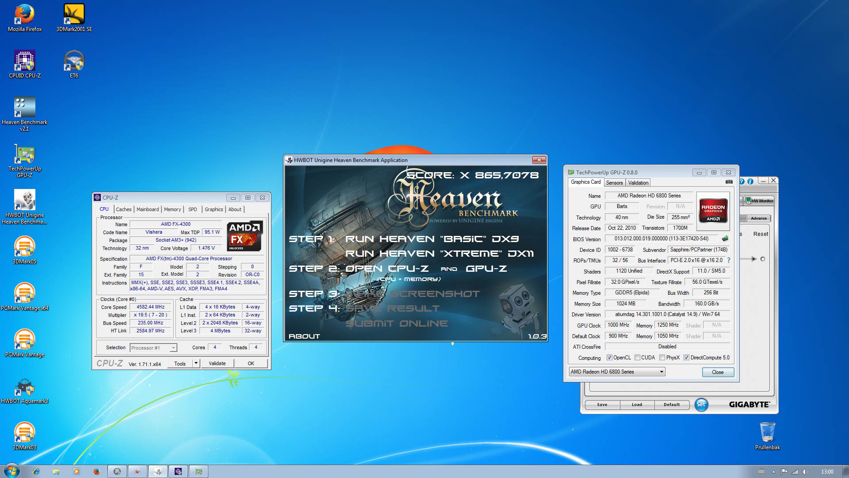This screenshot has height=478, width=849.
Task: Launch the ET6 desktop shortcut
Action: 74,64
